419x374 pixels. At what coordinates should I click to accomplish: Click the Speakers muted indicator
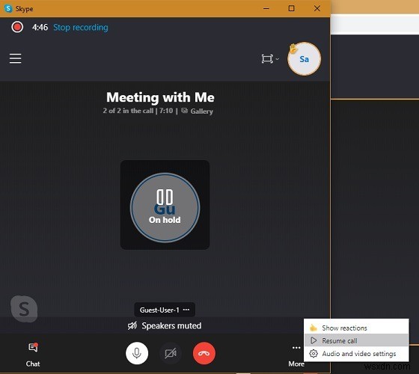165,325
